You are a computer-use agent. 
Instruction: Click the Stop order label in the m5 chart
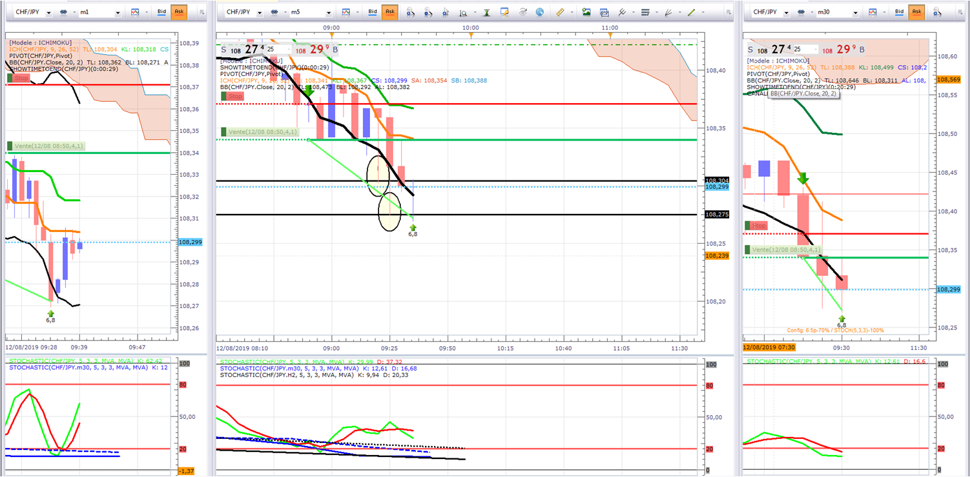pos(232,96)
